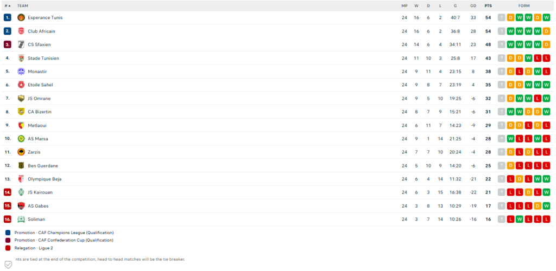This screenshot has height=271, width=556.
Task: Open the '?' next match badge for Monastir
Action: pos(501,72)
